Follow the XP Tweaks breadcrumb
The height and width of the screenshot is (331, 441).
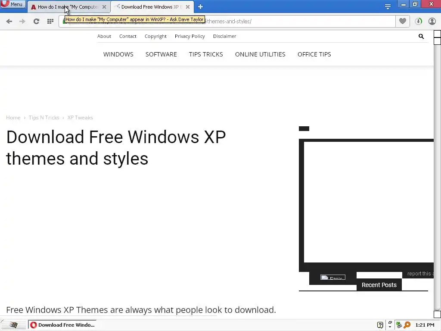[80, 118]
